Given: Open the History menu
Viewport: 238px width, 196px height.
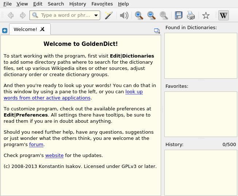Looking at the screenshot, I should click(78, 4).
